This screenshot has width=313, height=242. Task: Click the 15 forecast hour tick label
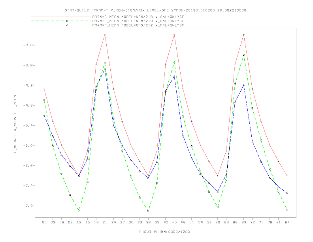[87, 222]
